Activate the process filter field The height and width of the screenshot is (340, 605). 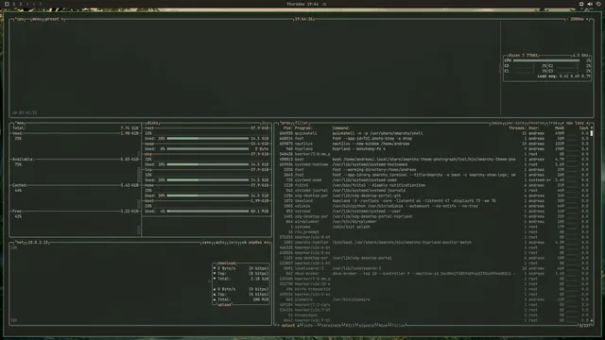click(302, 123)
